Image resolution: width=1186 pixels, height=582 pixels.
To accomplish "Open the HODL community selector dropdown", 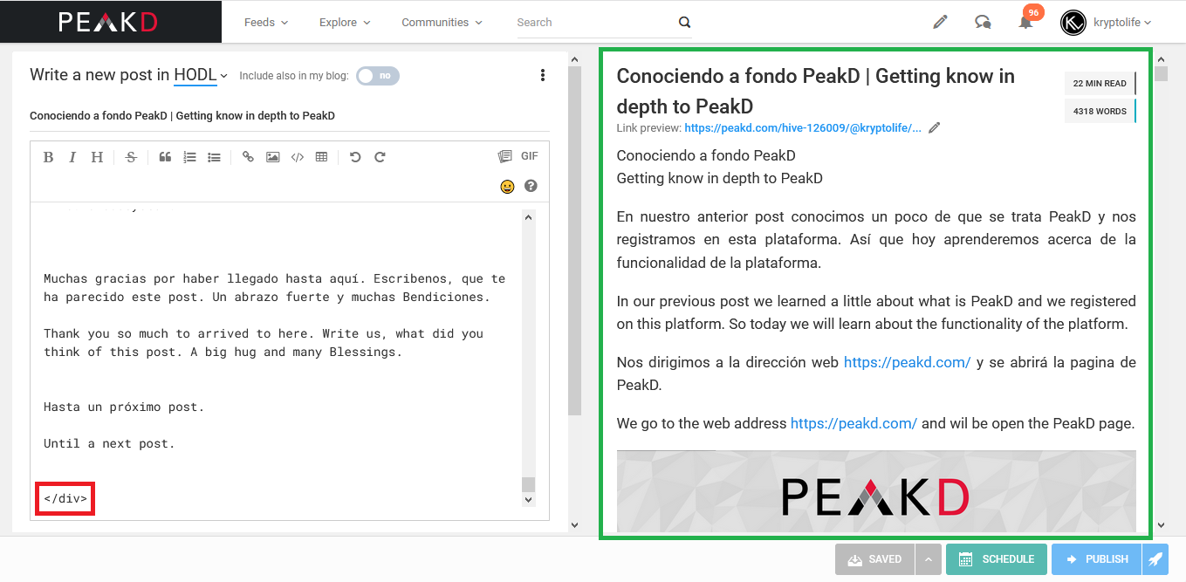I will pos(201,75).
